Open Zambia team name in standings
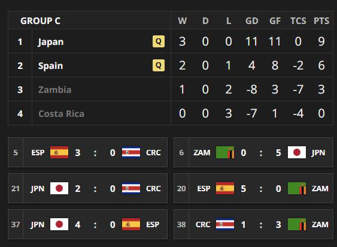The height and width of the screenshot is (247, 337). click(55, 89)
